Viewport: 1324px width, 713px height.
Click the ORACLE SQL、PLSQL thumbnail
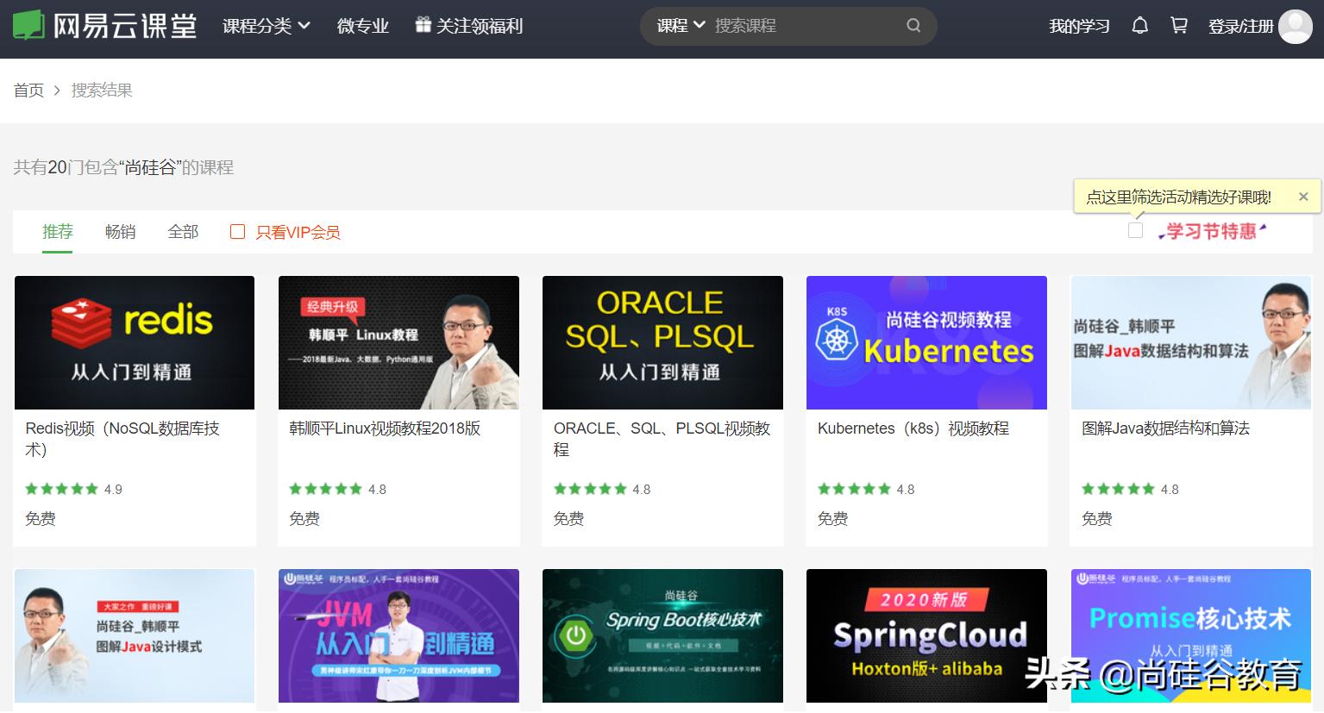click(662, 342)
